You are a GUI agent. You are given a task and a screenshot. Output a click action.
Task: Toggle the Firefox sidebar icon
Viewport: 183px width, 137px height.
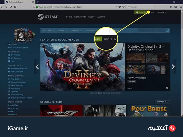[176, 7]
